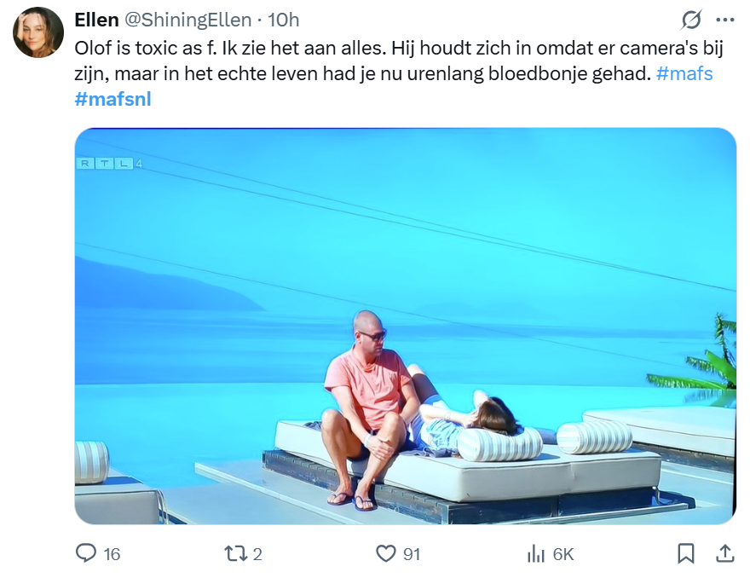The image size is (750, 578).
Task: Open the #mafs hashtag
Action: (x=684, y=73)
